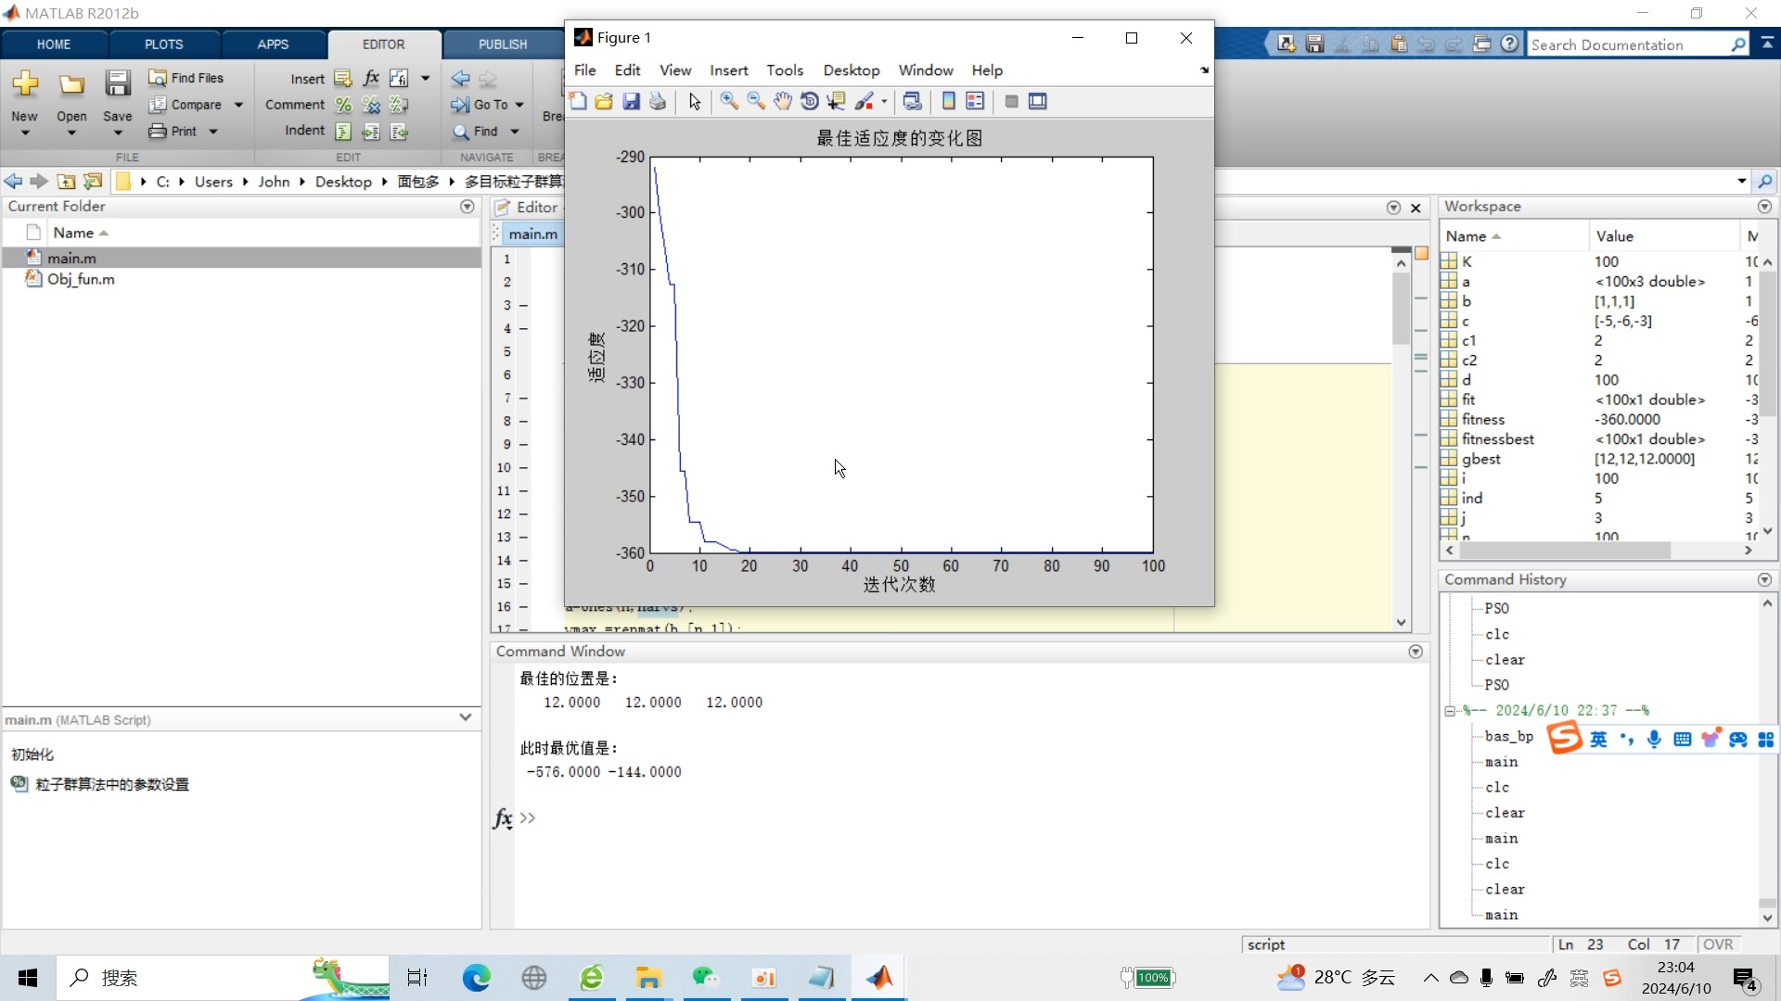Click the Print Figure icon
This screenshot has width=1781, height=1001.
[x=658, y=102]
